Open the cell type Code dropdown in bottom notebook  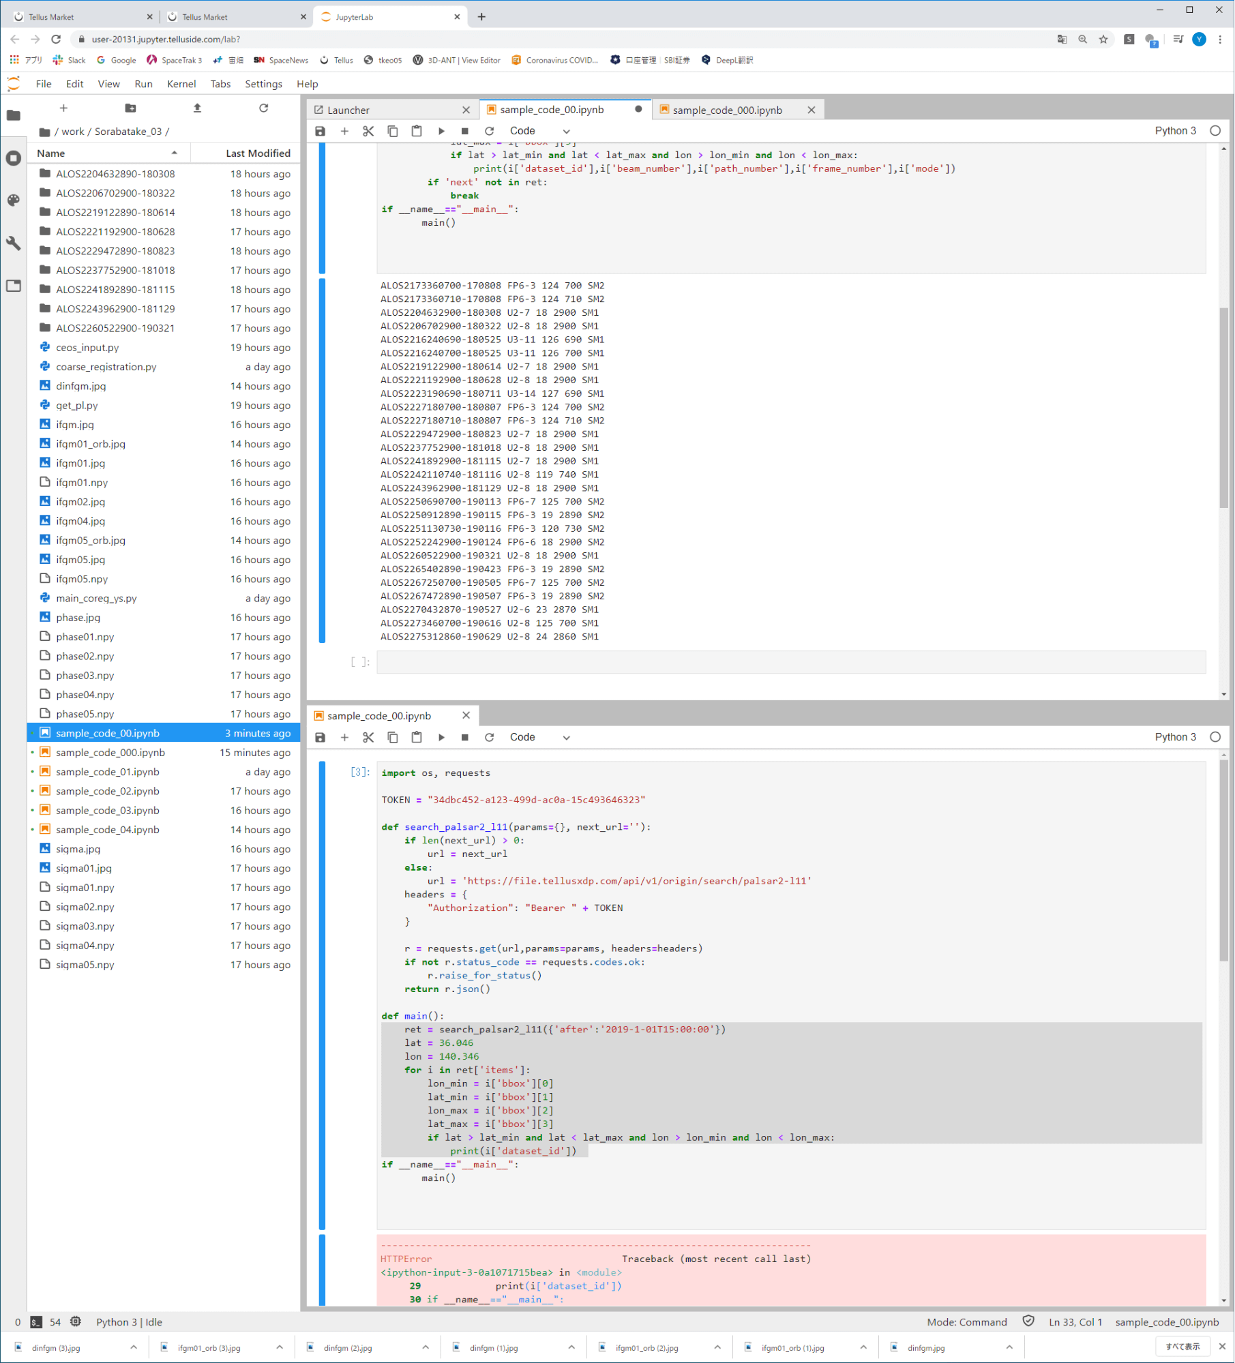coord(539,738)
